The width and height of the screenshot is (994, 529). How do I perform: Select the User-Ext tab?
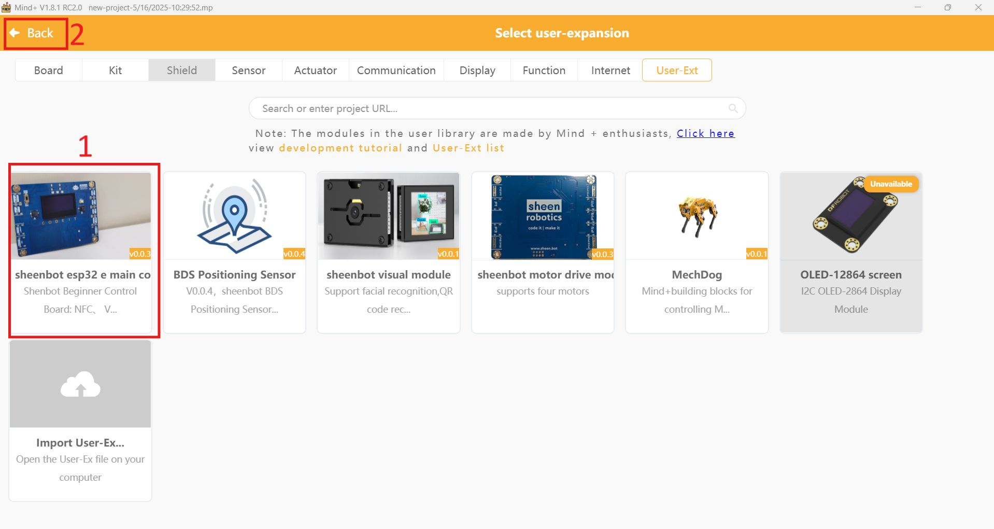click(677, 70)
